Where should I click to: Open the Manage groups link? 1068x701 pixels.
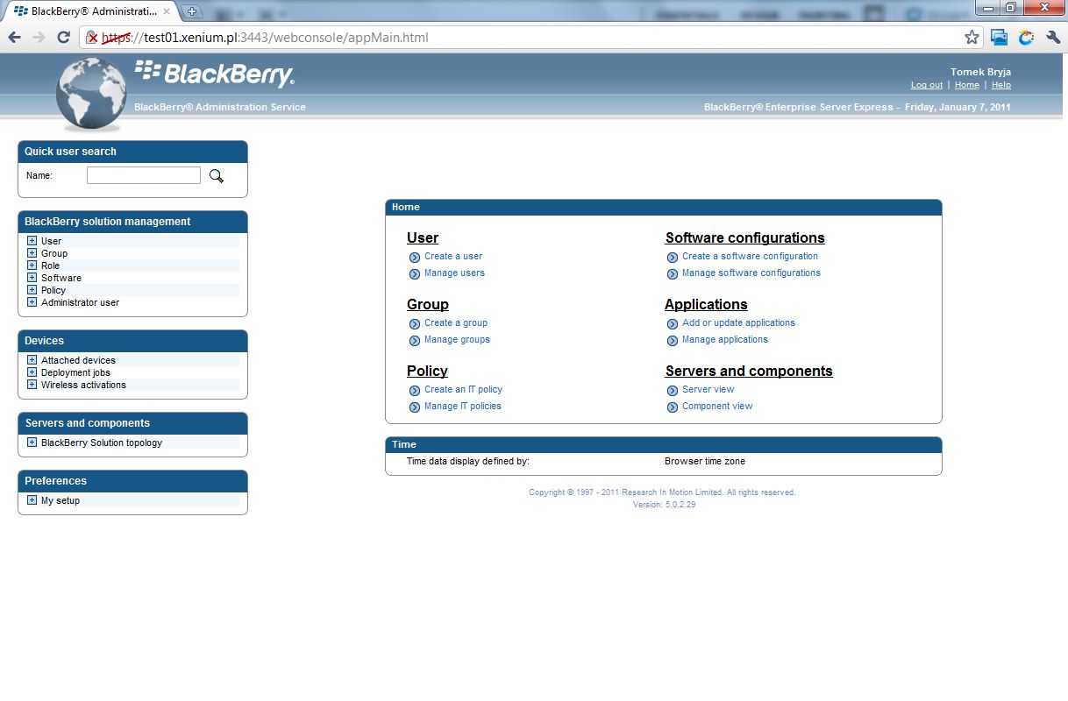[457, 340]
